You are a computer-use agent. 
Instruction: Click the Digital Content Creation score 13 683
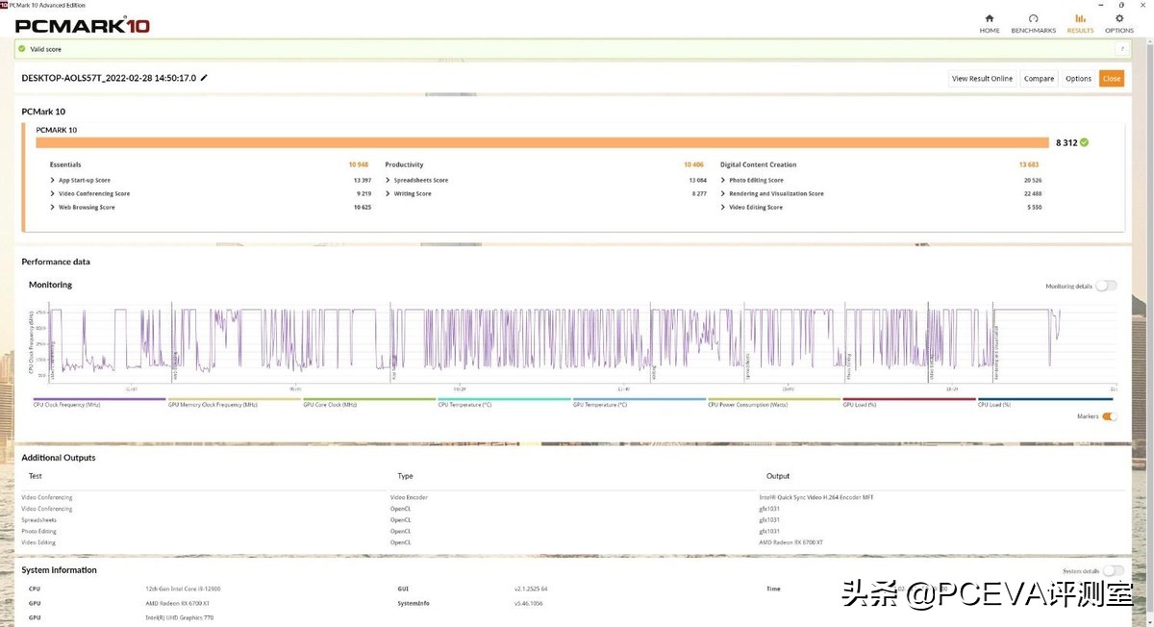coord(1029,164)
